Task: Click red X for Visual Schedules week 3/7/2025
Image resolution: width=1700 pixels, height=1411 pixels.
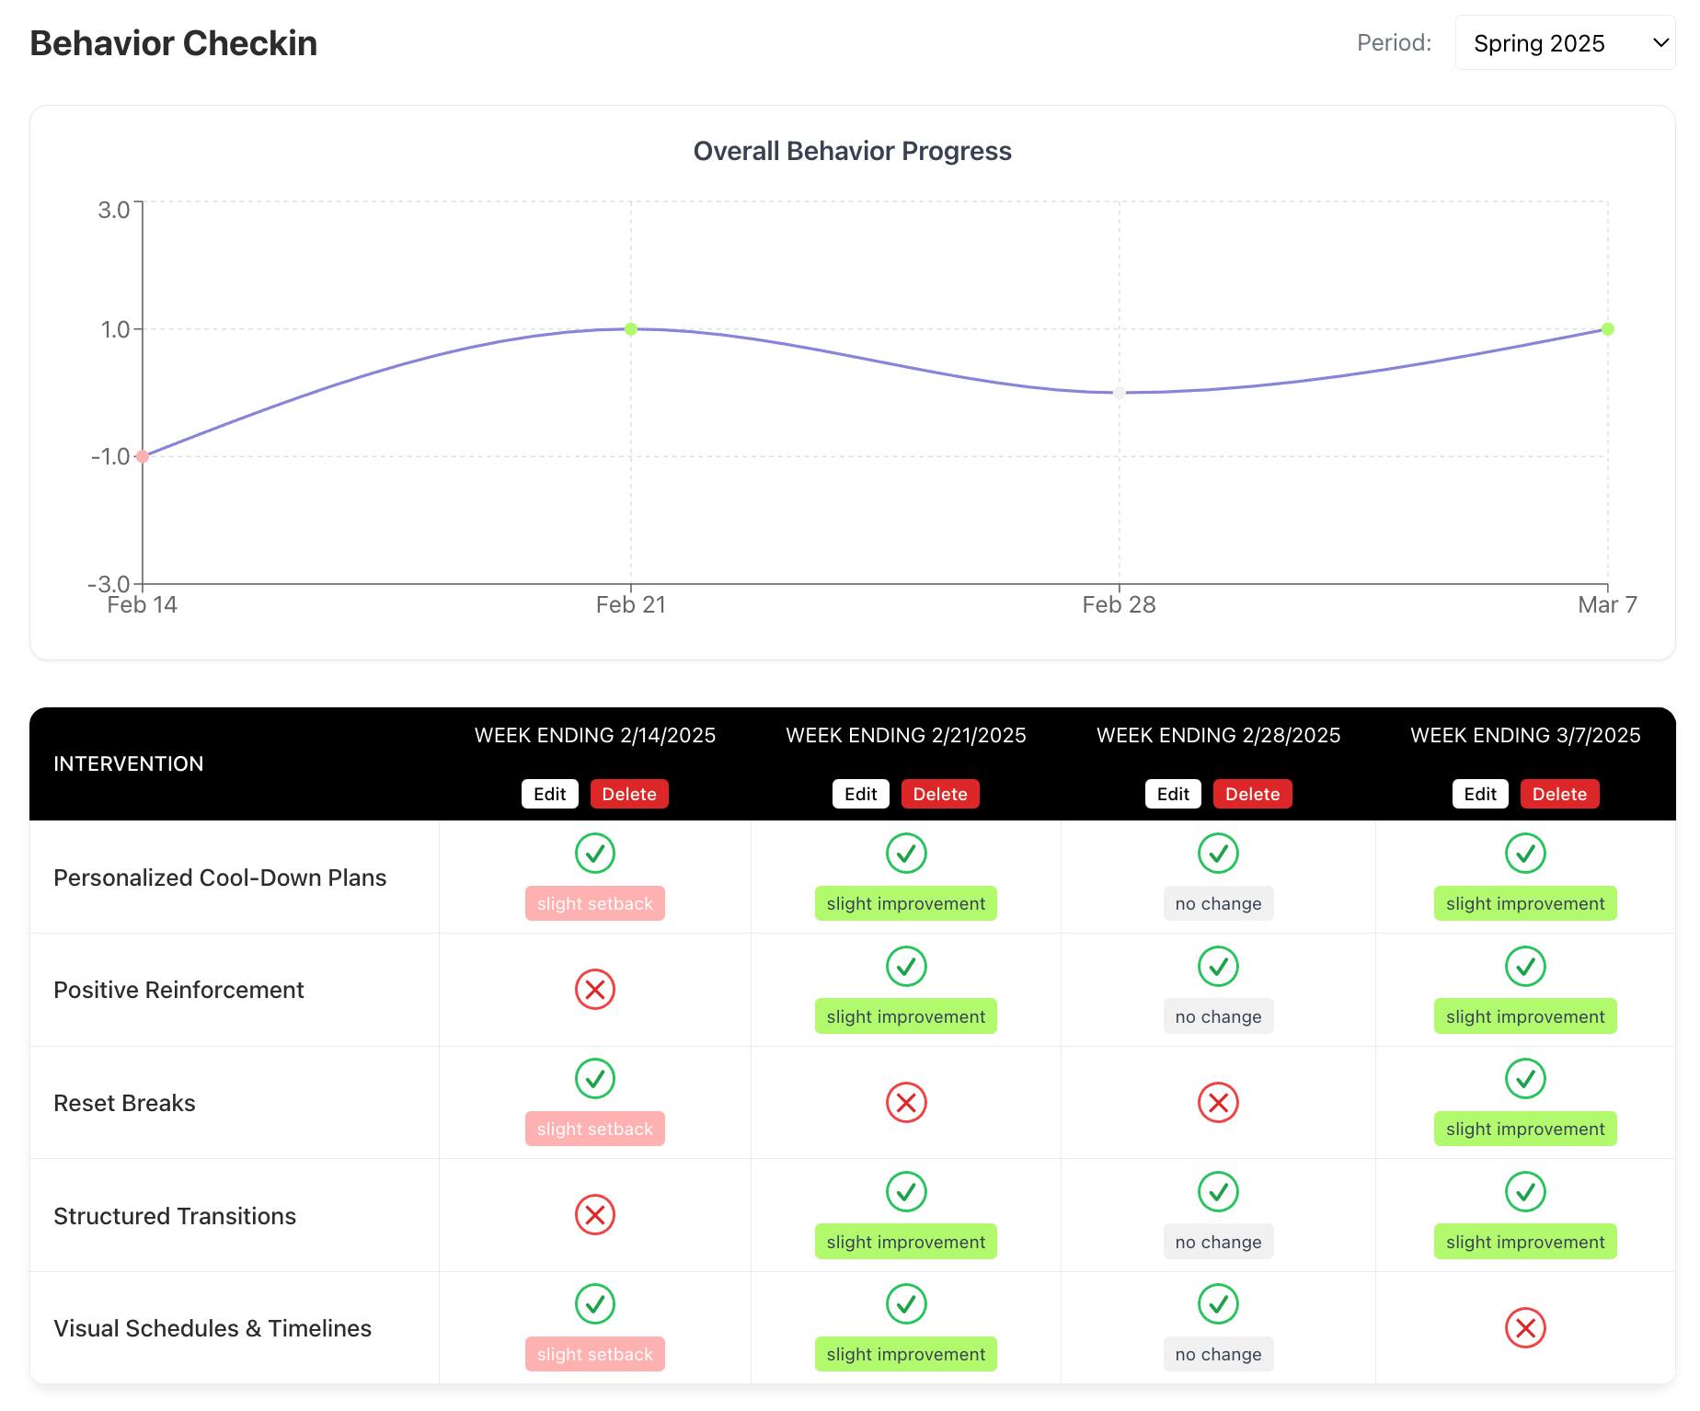Action: click(x=1525, y=1327)
